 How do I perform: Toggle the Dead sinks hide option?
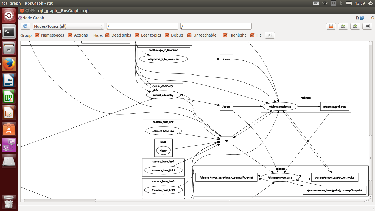pyautogui.click(x=108, y=35)
